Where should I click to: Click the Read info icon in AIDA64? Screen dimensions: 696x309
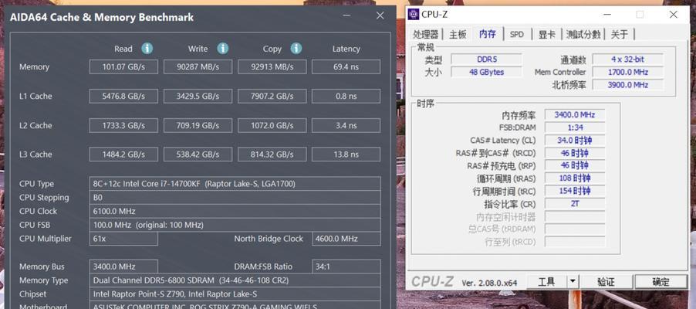click(x=147, y=49)
